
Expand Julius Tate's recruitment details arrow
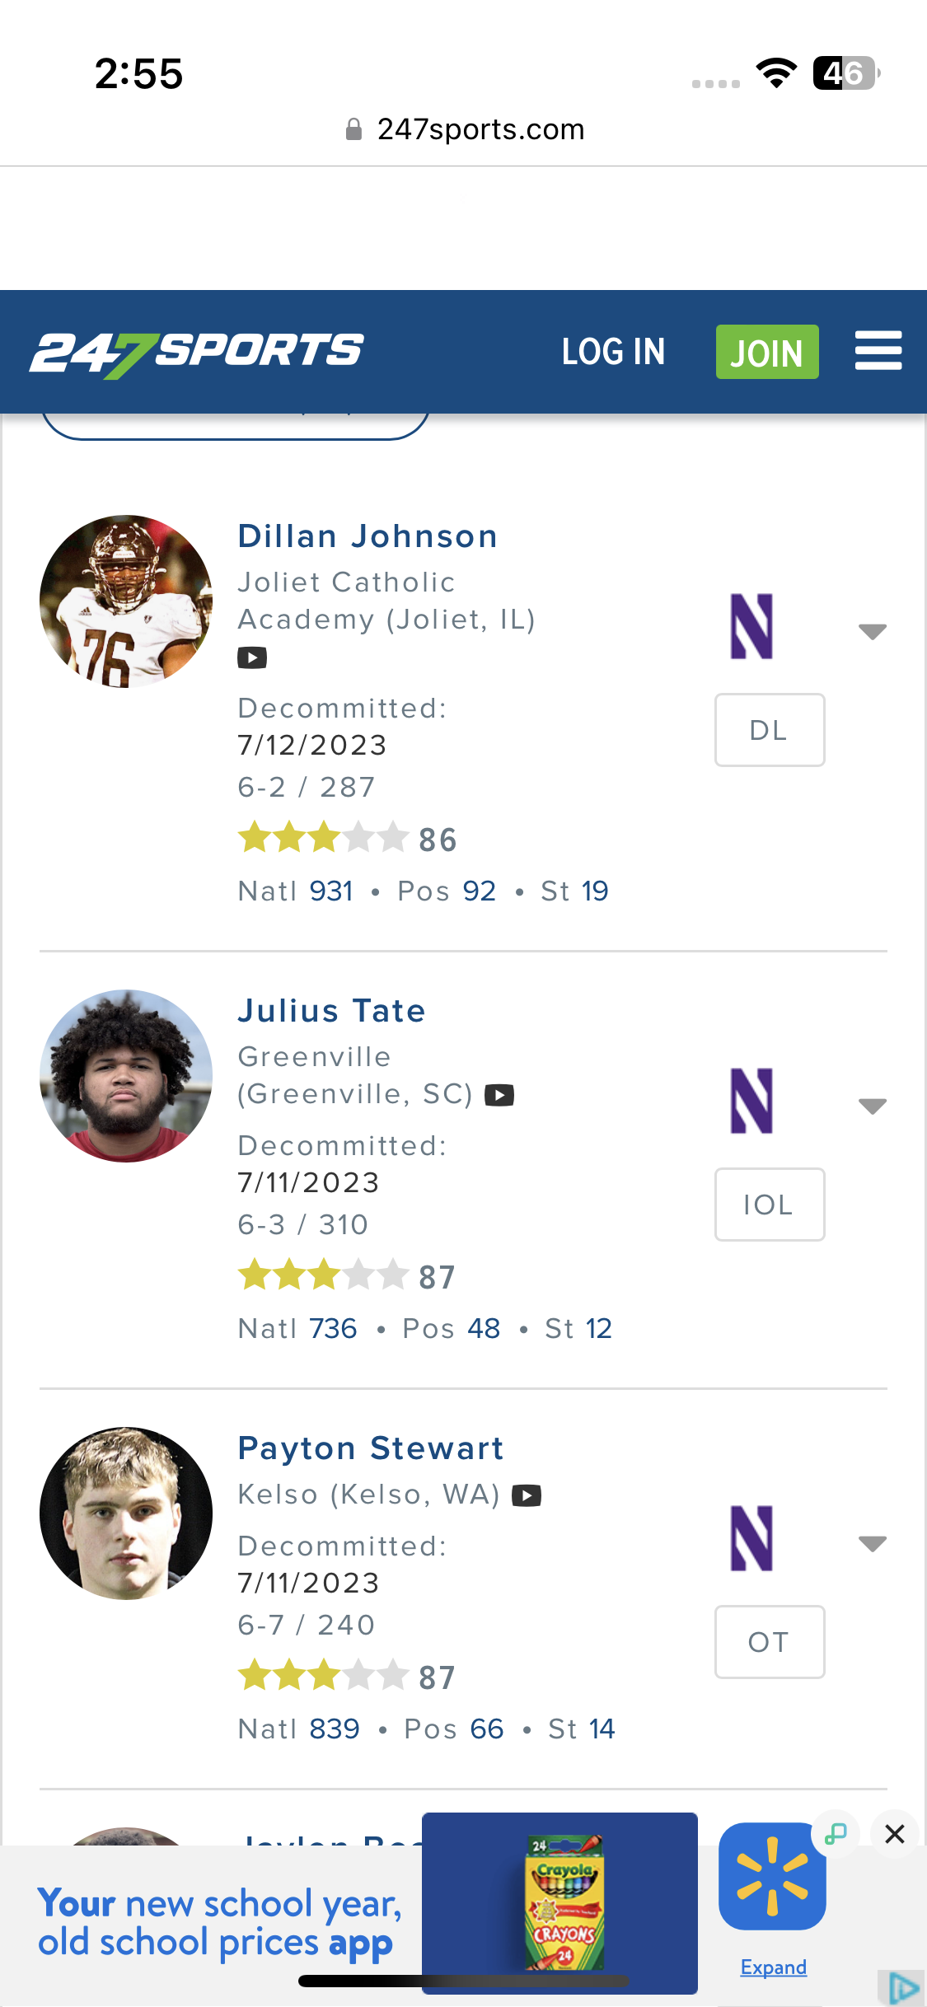click(x=872, y=1106)
